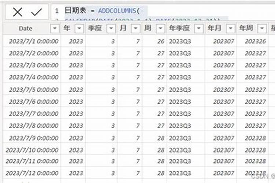Click 年季度 value 2023Q3 in 2023/7/8 row

[x=180, y=126]
